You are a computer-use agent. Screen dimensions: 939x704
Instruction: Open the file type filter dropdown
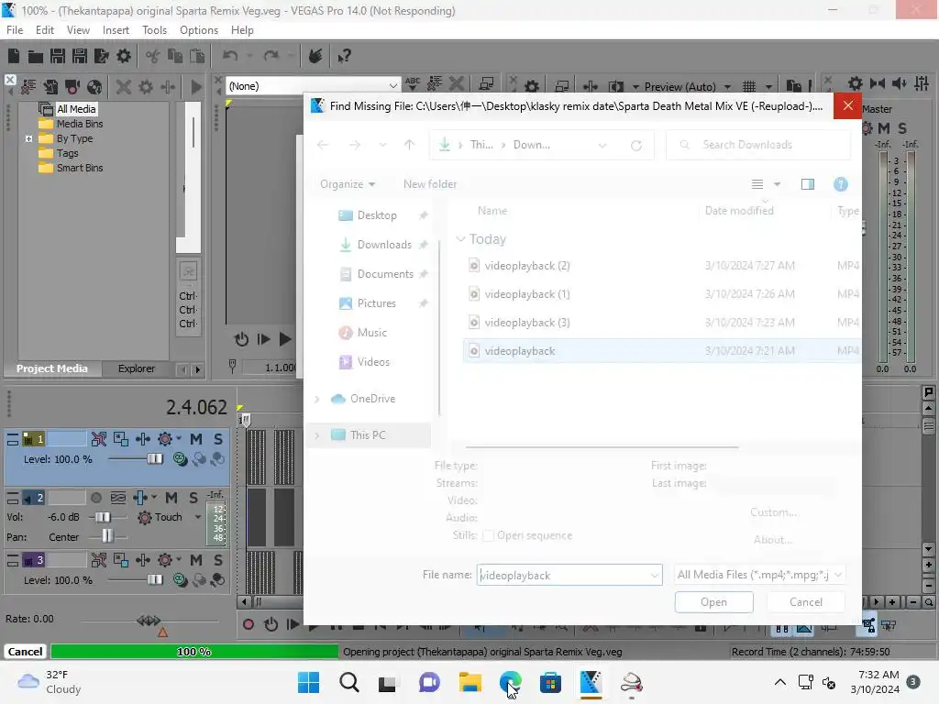(838, 575)
